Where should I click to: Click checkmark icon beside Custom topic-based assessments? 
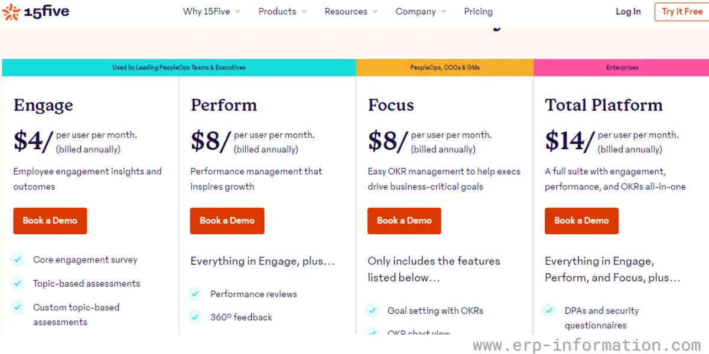click(x=18, y=307)
